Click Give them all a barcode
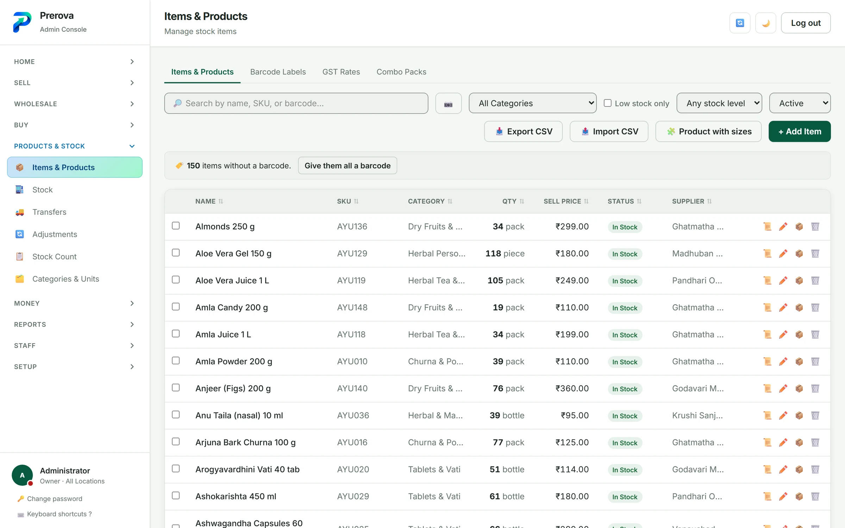845x528 pixels. tap(347, 166)
